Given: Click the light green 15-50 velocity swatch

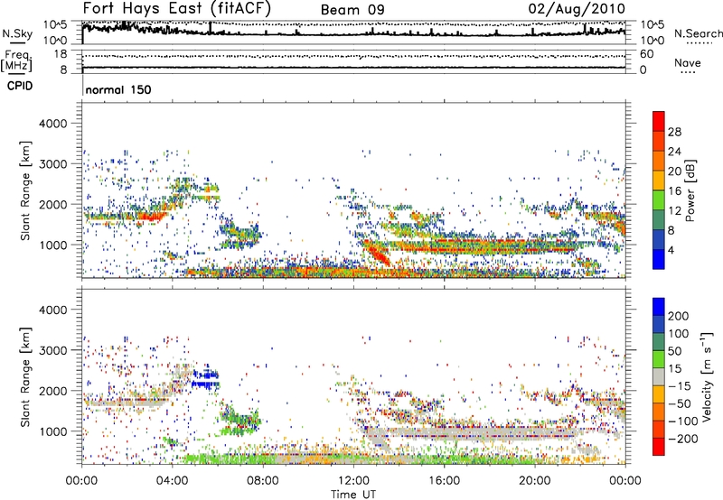Looking at the screenshot, I should [x=659, y=359].
